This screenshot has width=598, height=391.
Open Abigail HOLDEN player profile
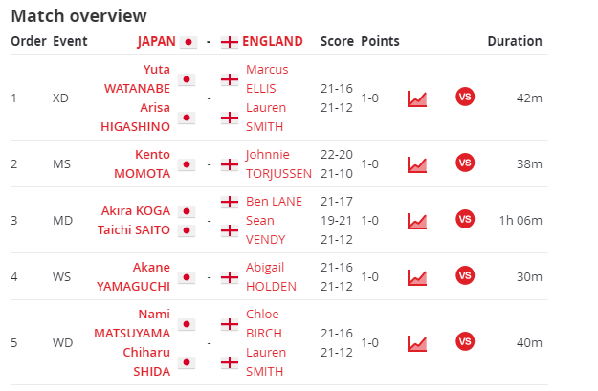271,276
